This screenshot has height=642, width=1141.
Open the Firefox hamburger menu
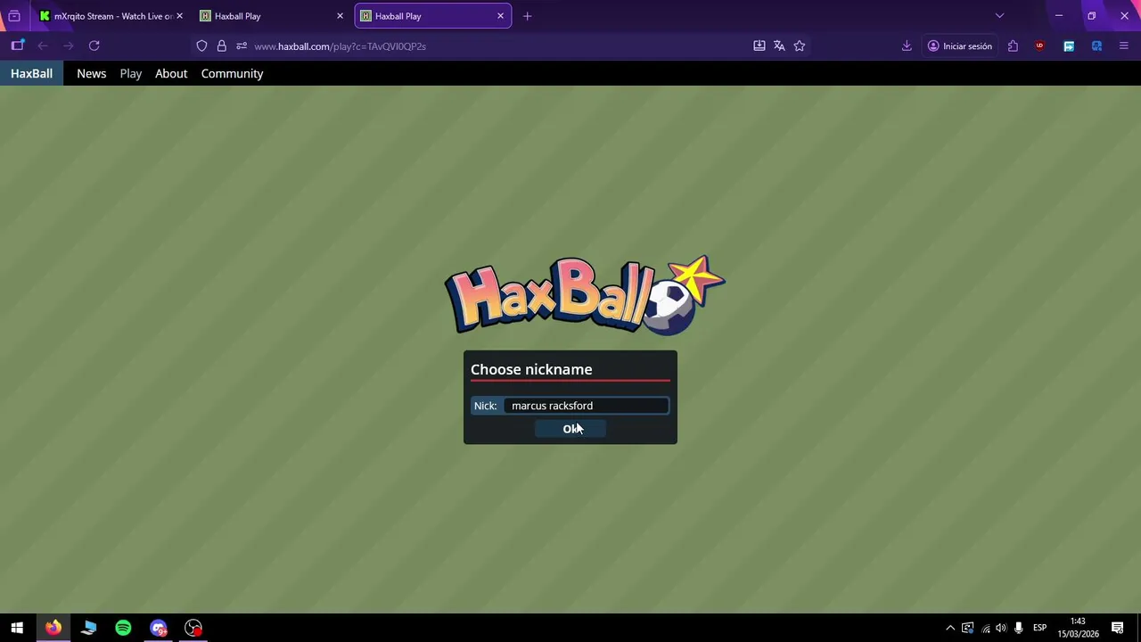(x=1123, y=45)
